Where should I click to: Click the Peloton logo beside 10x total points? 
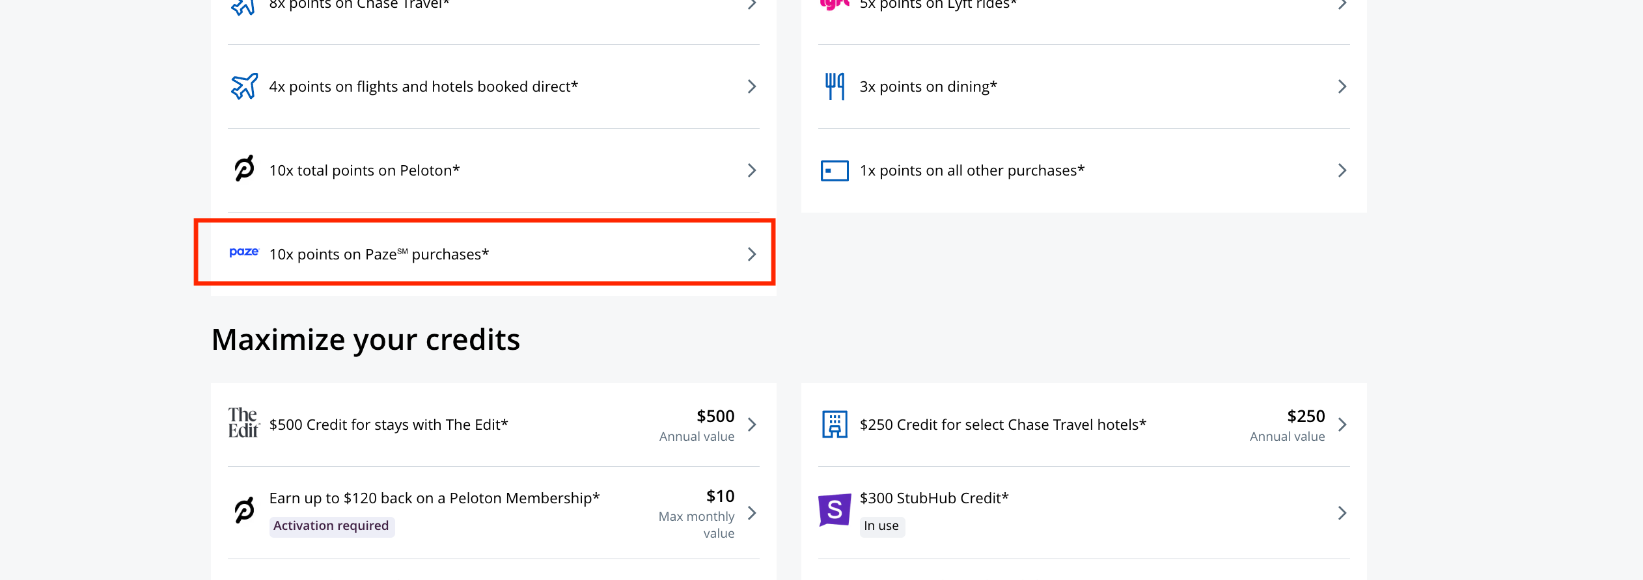pos(244,168)
